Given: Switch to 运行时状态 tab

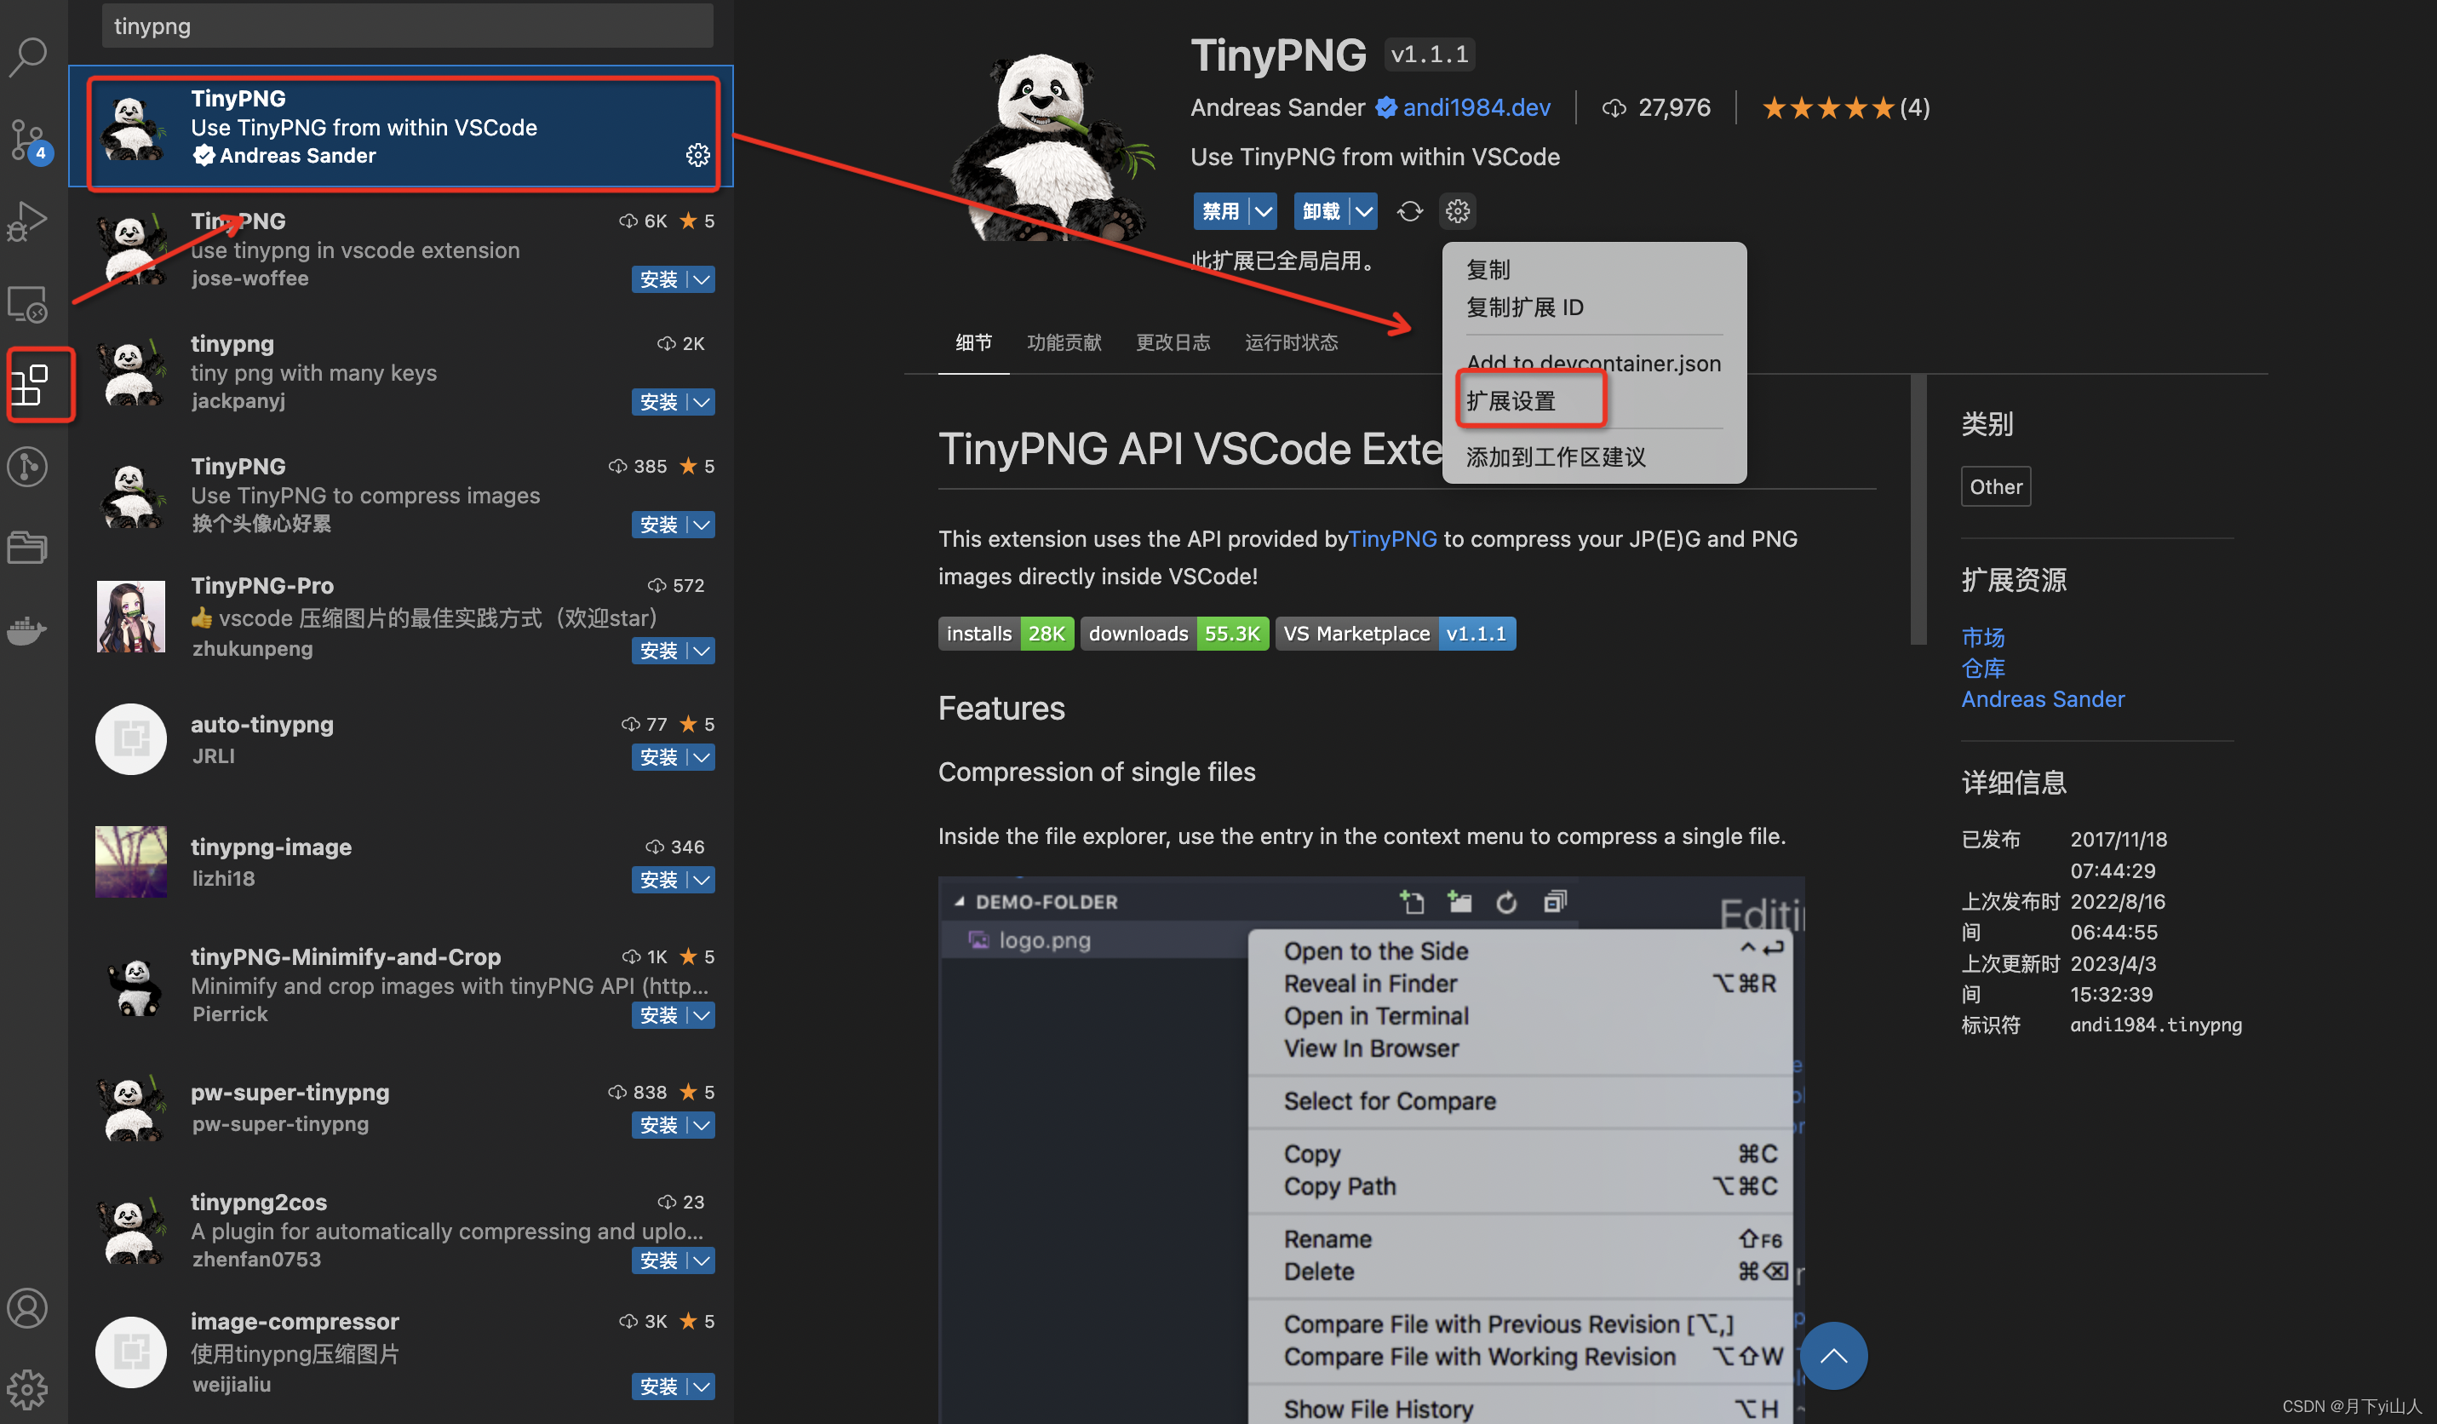Looking at the screenshot, I should click(1291, 342).
